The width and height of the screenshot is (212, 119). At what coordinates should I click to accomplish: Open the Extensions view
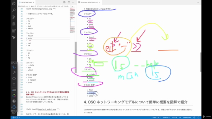click(14, 31)
